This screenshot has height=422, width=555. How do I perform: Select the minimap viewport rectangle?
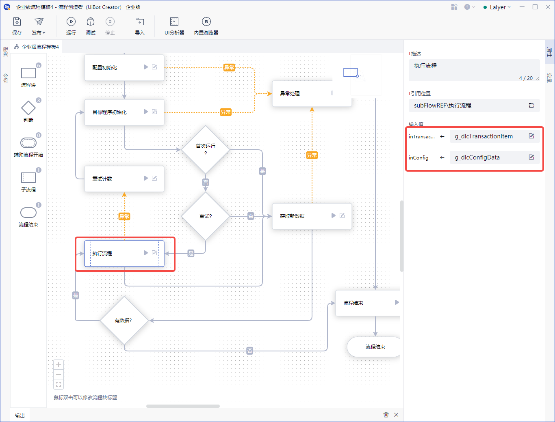351,73
